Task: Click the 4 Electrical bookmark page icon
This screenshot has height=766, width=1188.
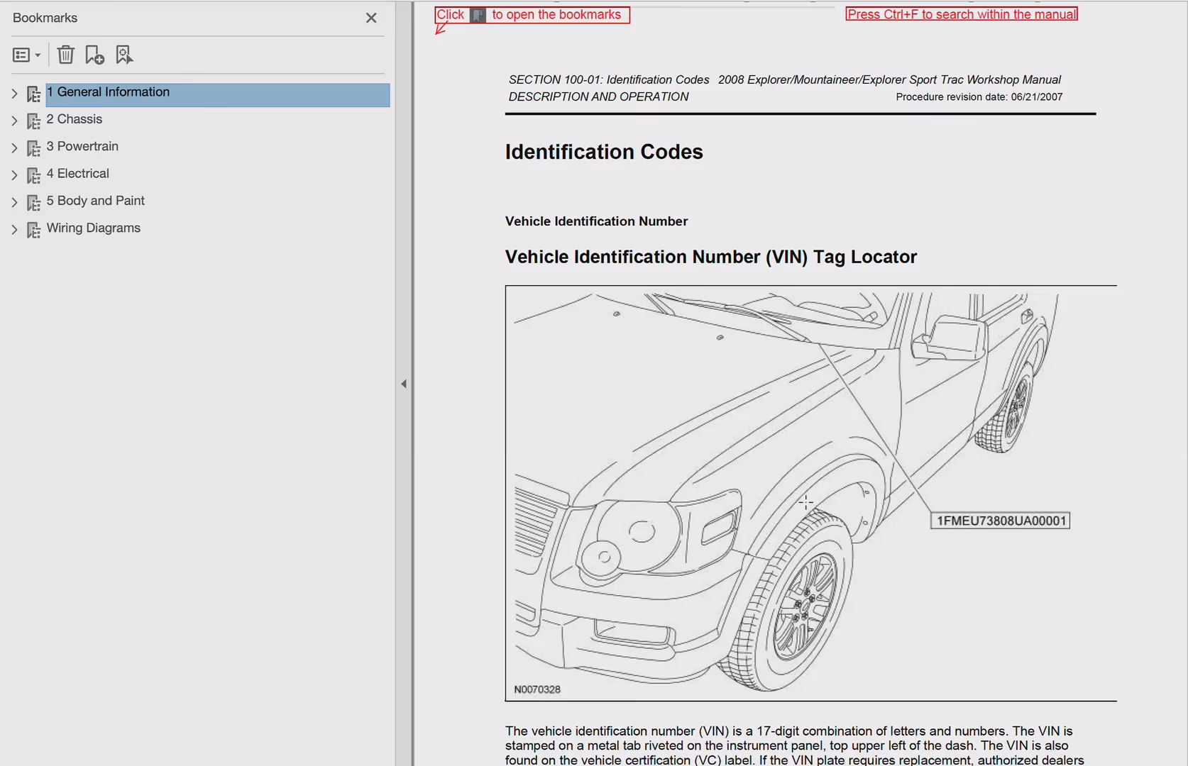Action: pyautogui.click(x=33, y=175)
